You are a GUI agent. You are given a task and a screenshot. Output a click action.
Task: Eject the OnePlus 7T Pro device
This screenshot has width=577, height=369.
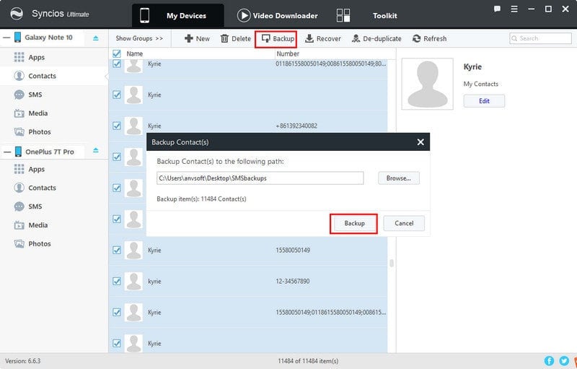coord(96,150)
